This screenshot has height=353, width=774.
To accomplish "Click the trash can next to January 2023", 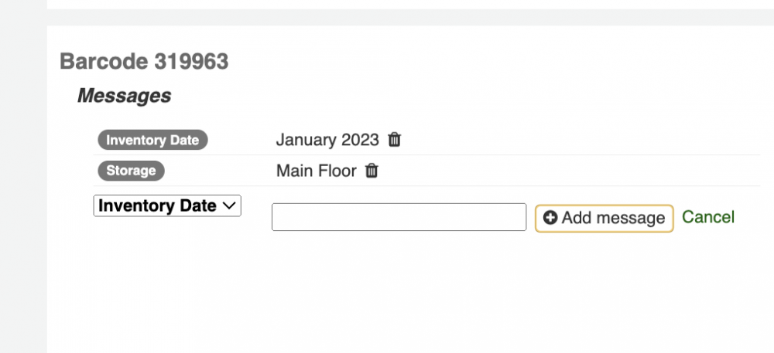I will (x=394, y=140).
